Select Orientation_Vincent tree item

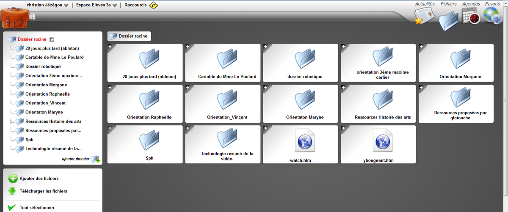point(45,103)
